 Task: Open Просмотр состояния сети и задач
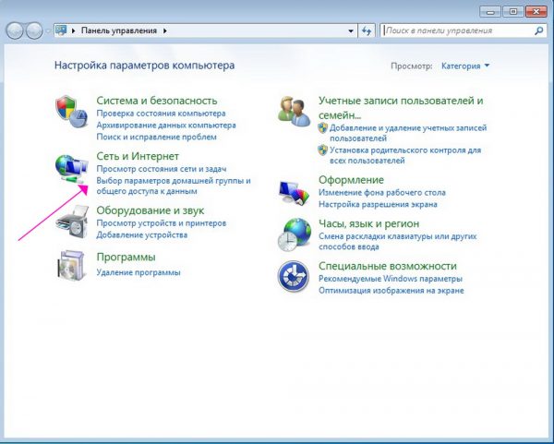[162, 169]
